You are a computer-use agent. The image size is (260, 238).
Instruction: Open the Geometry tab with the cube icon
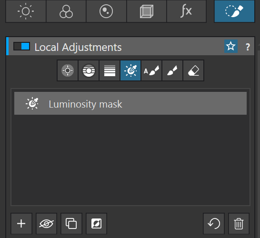(x=147, y=11)
